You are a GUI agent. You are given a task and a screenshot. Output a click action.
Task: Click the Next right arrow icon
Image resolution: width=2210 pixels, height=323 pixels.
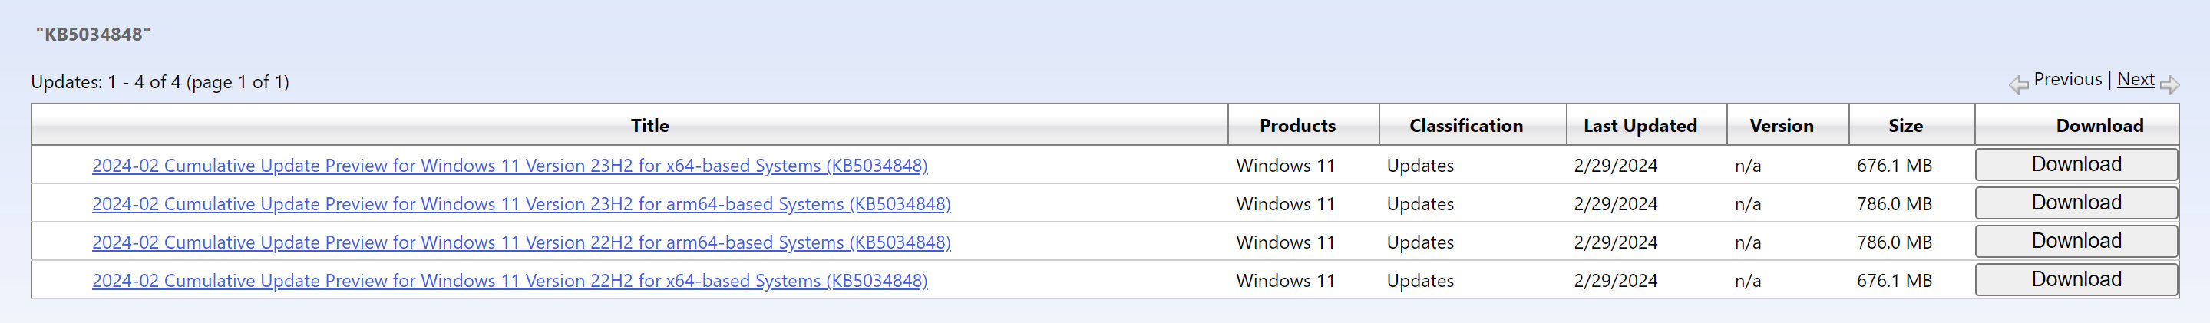pyautogui.click(x=2169, y=85)
